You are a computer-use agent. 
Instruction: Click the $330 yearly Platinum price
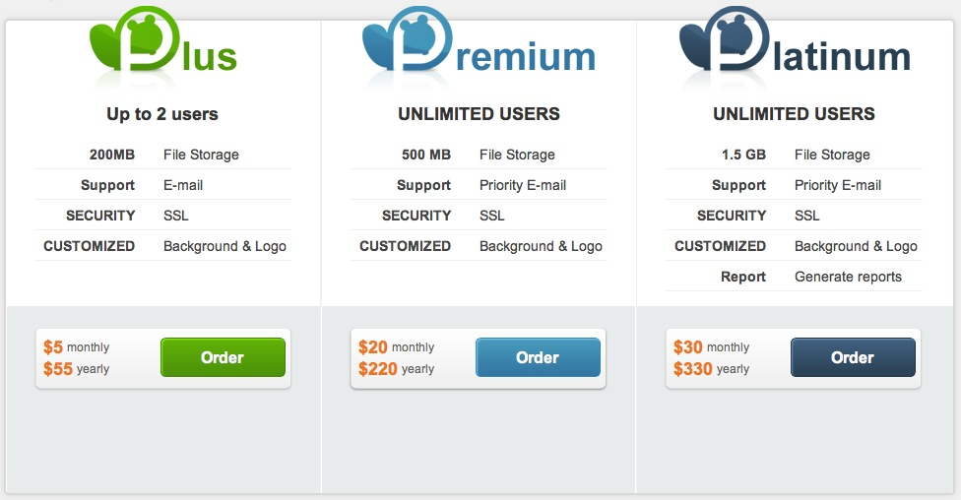pos(711,369)
